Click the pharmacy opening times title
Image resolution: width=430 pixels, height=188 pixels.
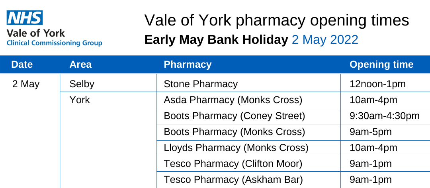coord(276,20)
